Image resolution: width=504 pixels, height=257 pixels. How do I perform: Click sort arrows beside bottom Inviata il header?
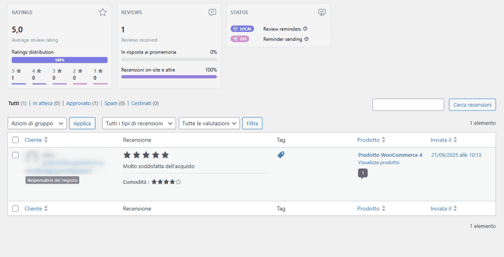(455, 208)
